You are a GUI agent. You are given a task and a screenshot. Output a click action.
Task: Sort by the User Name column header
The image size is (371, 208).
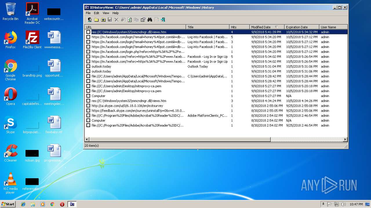point(333,27)
